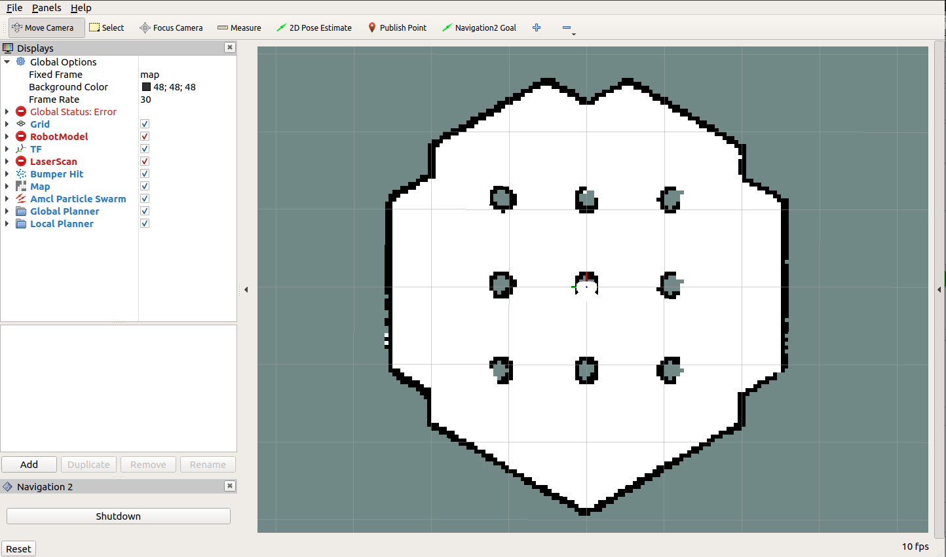Click the Bumper Hit point cloud icon
Viewport: 946px width, 557px height.
click(21, 173)
